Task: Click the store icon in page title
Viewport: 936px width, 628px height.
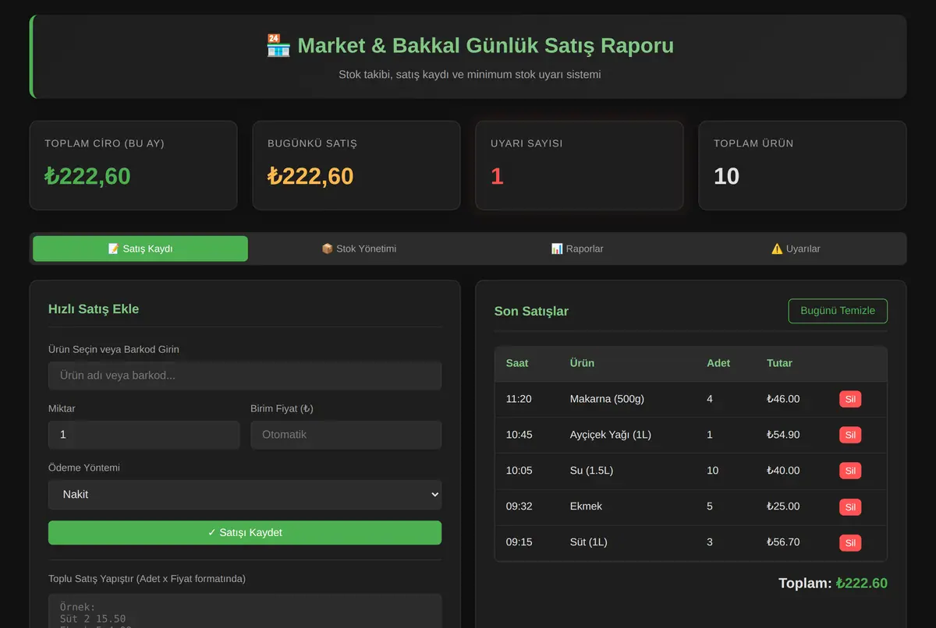Action: coord(278,45)
